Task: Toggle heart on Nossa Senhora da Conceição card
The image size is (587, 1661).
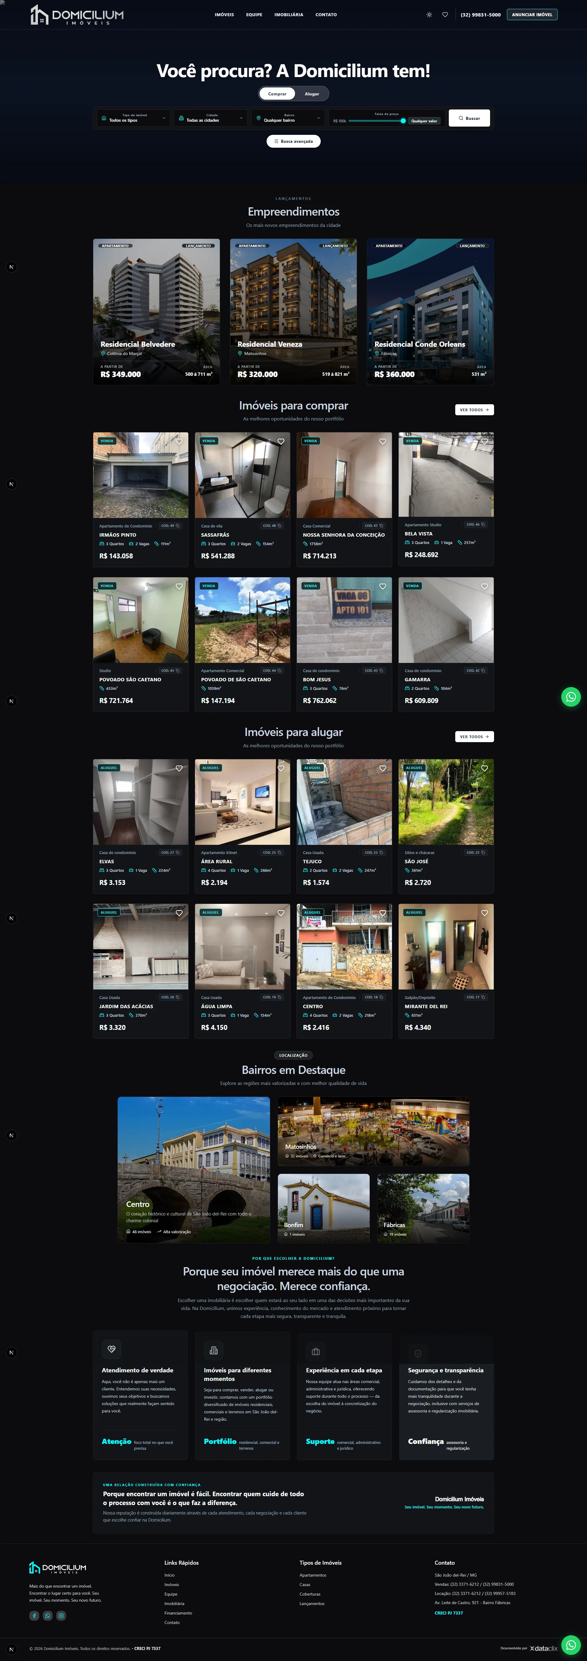Action: [x=383, y=442]
